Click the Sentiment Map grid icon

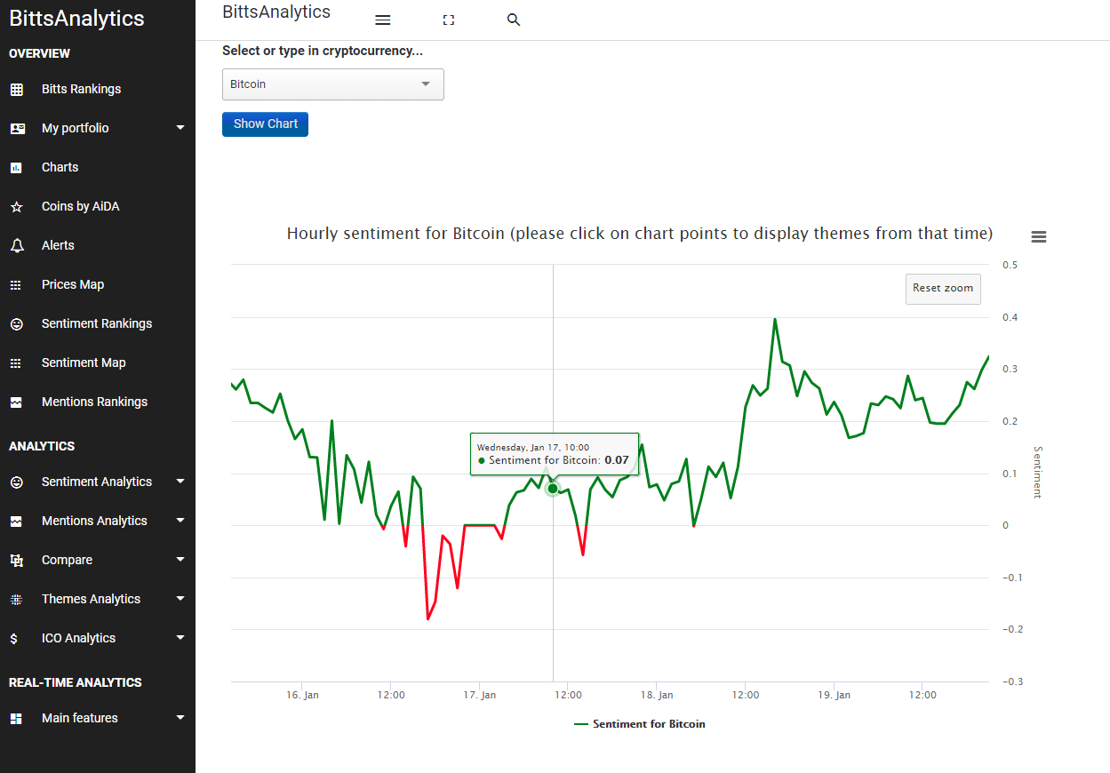(16, 363)
